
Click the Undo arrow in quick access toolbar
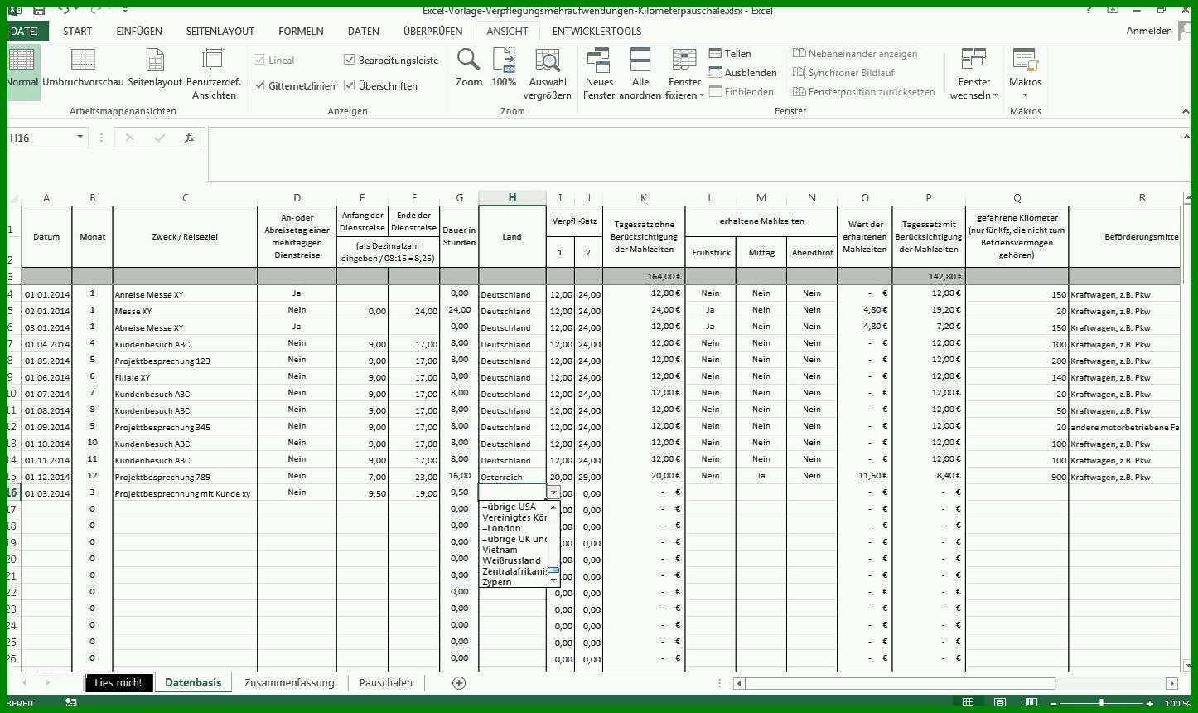point(63,10)
